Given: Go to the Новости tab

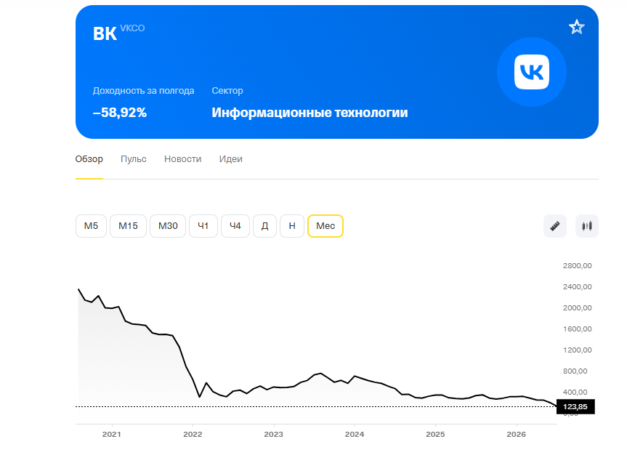Looking at the screenshot, I should coord(183,159).
